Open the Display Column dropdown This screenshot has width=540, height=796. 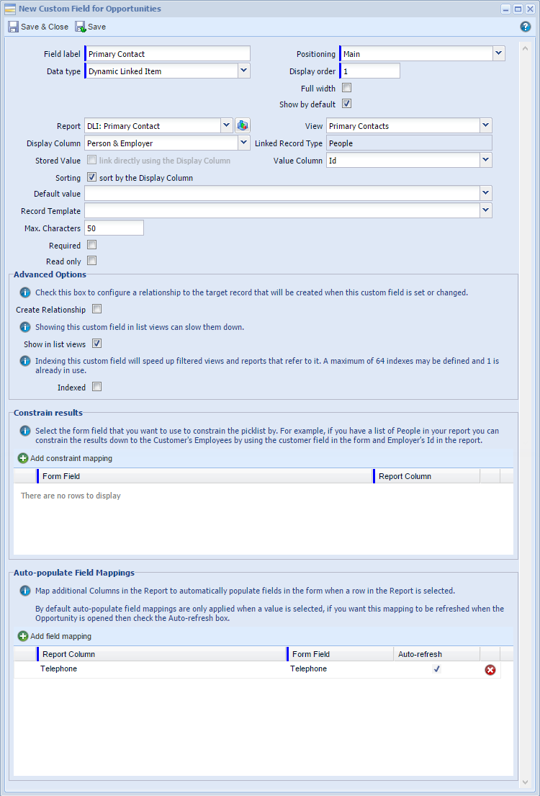(x=243, y=143)
